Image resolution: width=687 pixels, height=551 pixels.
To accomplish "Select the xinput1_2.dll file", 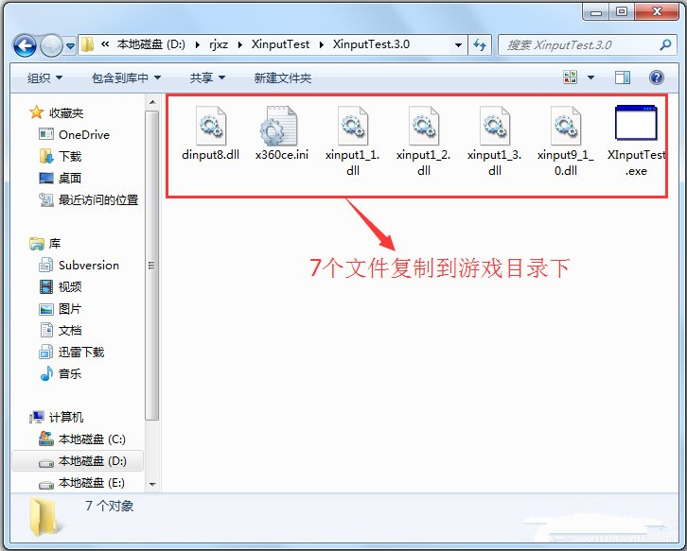I will coord(423,126).
